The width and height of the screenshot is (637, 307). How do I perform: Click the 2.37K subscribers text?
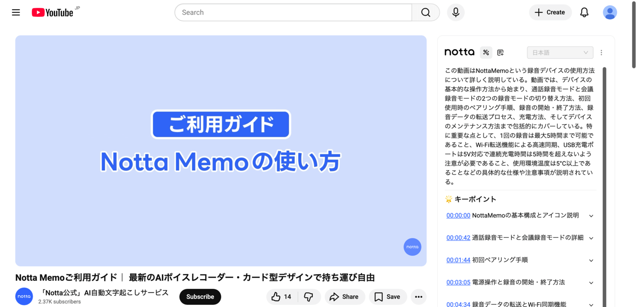tap(60, 302)
